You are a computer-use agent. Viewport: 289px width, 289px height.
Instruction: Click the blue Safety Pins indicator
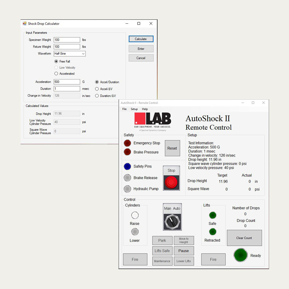pos(127,166)
